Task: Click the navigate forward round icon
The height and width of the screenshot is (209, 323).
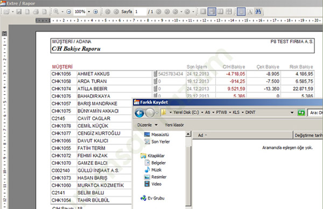Action: click(187, 12)
